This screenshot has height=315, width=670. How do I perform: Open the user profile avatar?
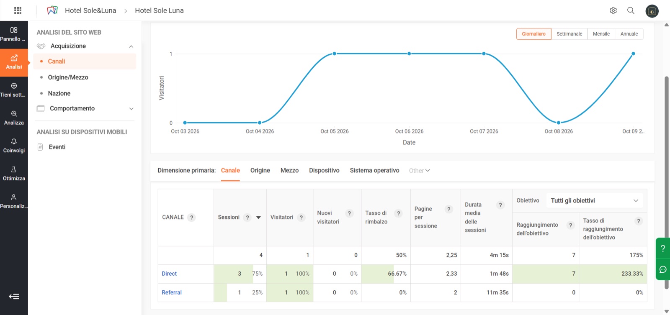click(x=652, y=11)
